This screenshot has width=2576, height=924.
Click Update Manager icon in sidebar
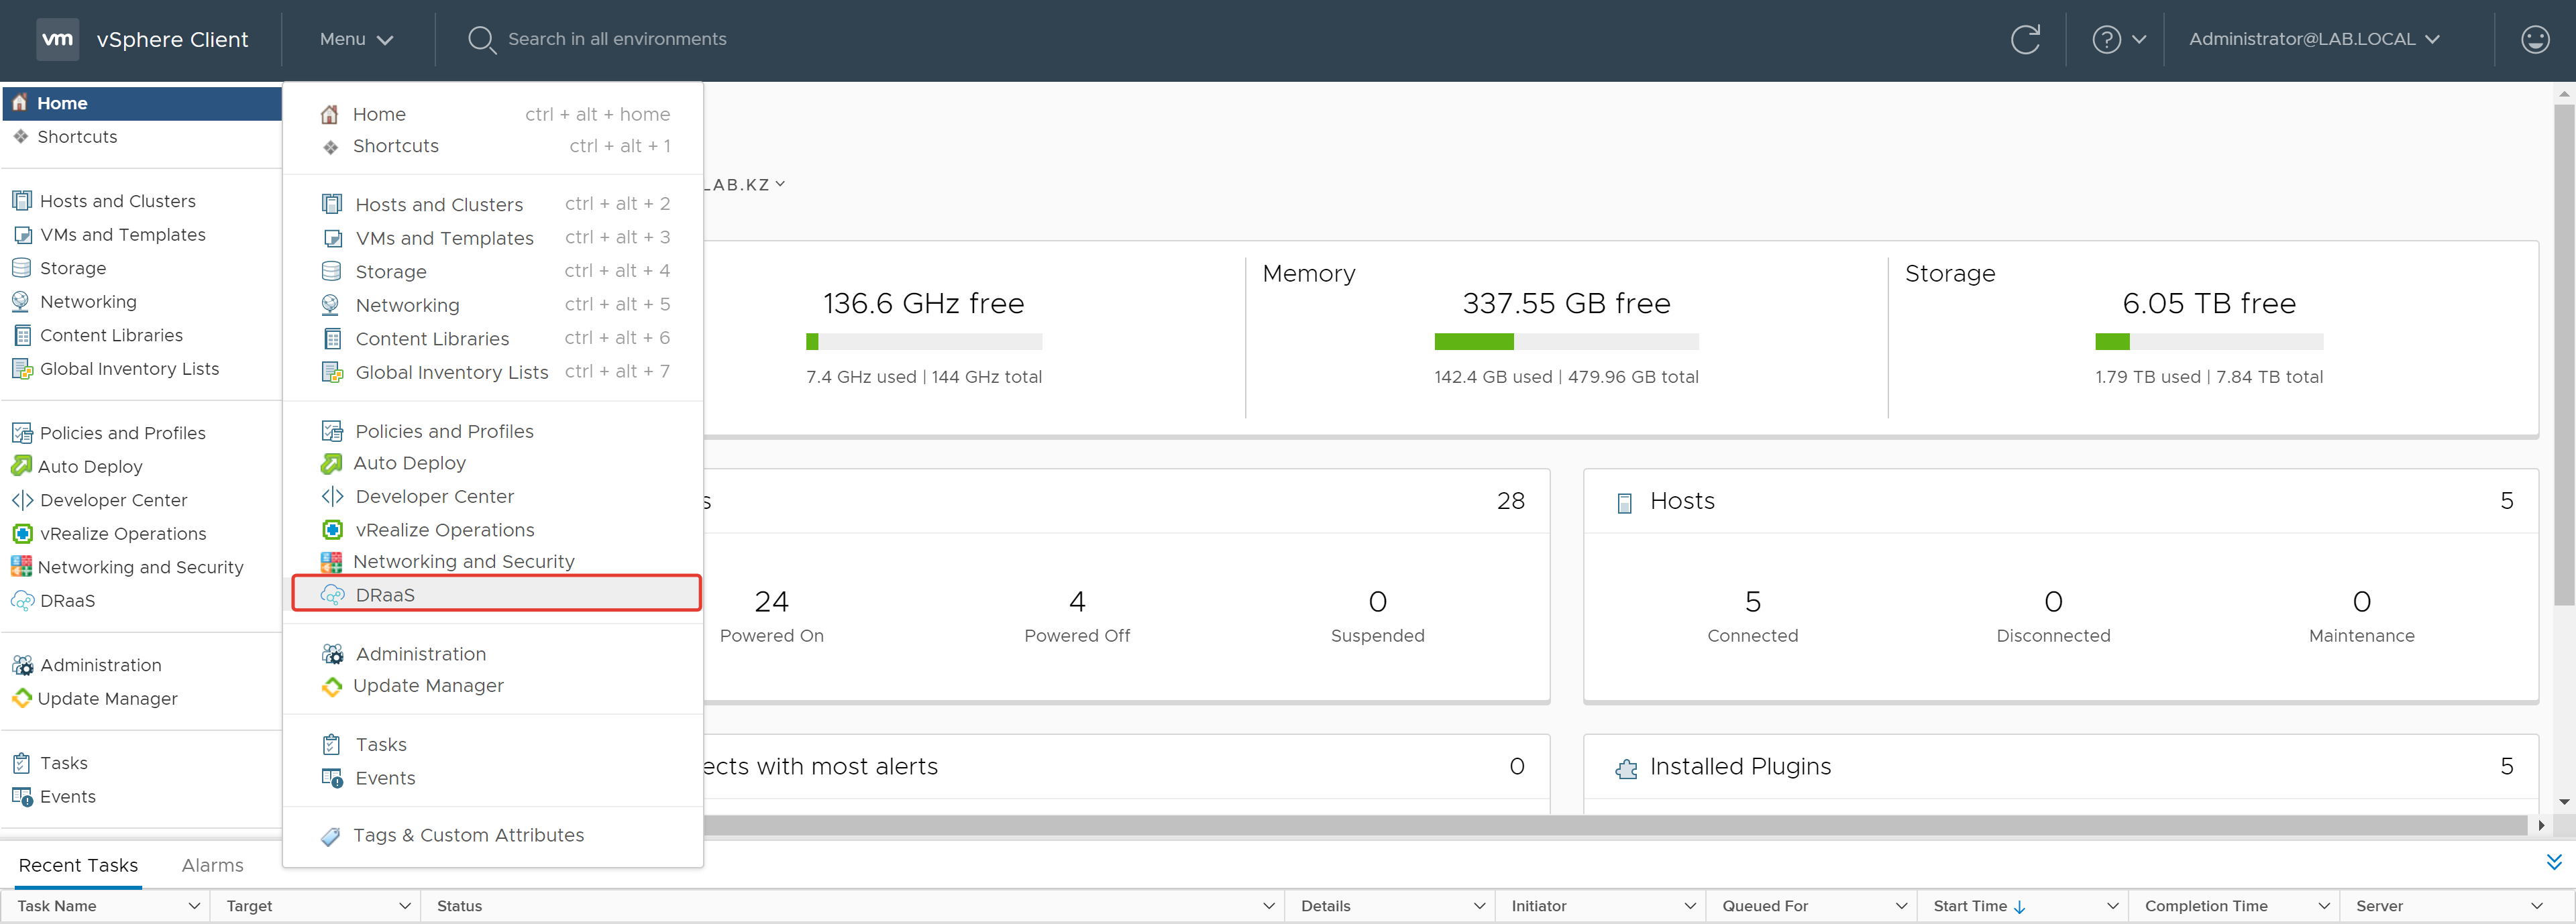pos(21,698)
